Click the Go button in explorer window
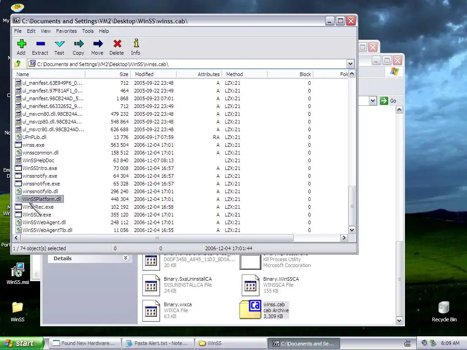This screenshot has height=350, width=467. (388, 101)
